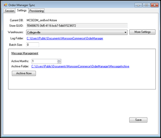Click the Warehouses label
Viewport: 161px width, 138px height.
(16, 32)
